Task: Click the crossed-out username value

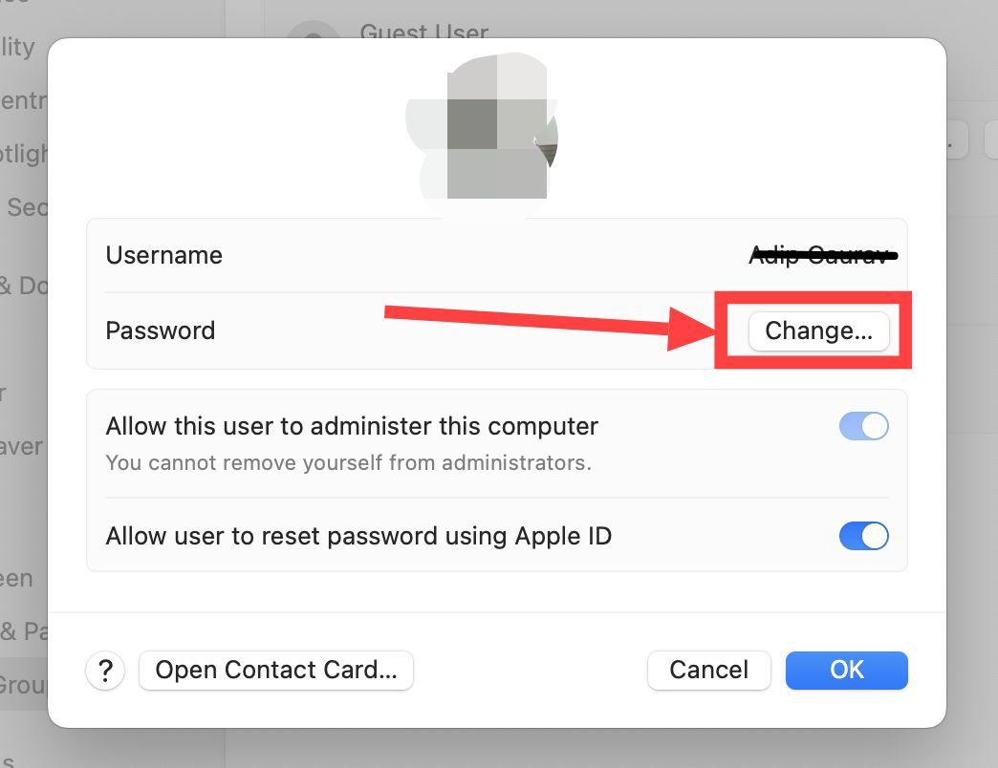Action: coord(823,256)
